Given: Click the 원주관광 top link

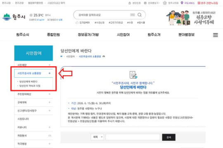Looking at the screenshot, I should pos(19,3).
